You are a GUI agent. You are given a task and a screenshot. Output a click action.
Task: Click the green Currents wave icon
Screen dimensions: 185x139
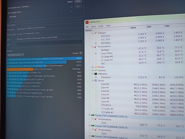[96, 70]
